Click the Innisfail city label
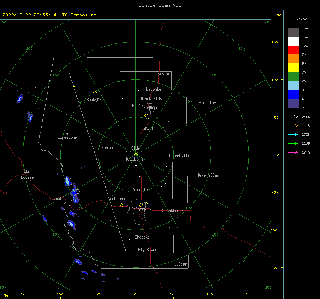320x299 pixels. (144, 129)
